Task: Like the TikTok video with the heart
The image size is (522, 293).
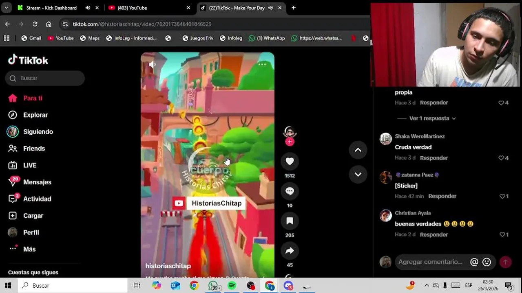Action: coord(290,161)
